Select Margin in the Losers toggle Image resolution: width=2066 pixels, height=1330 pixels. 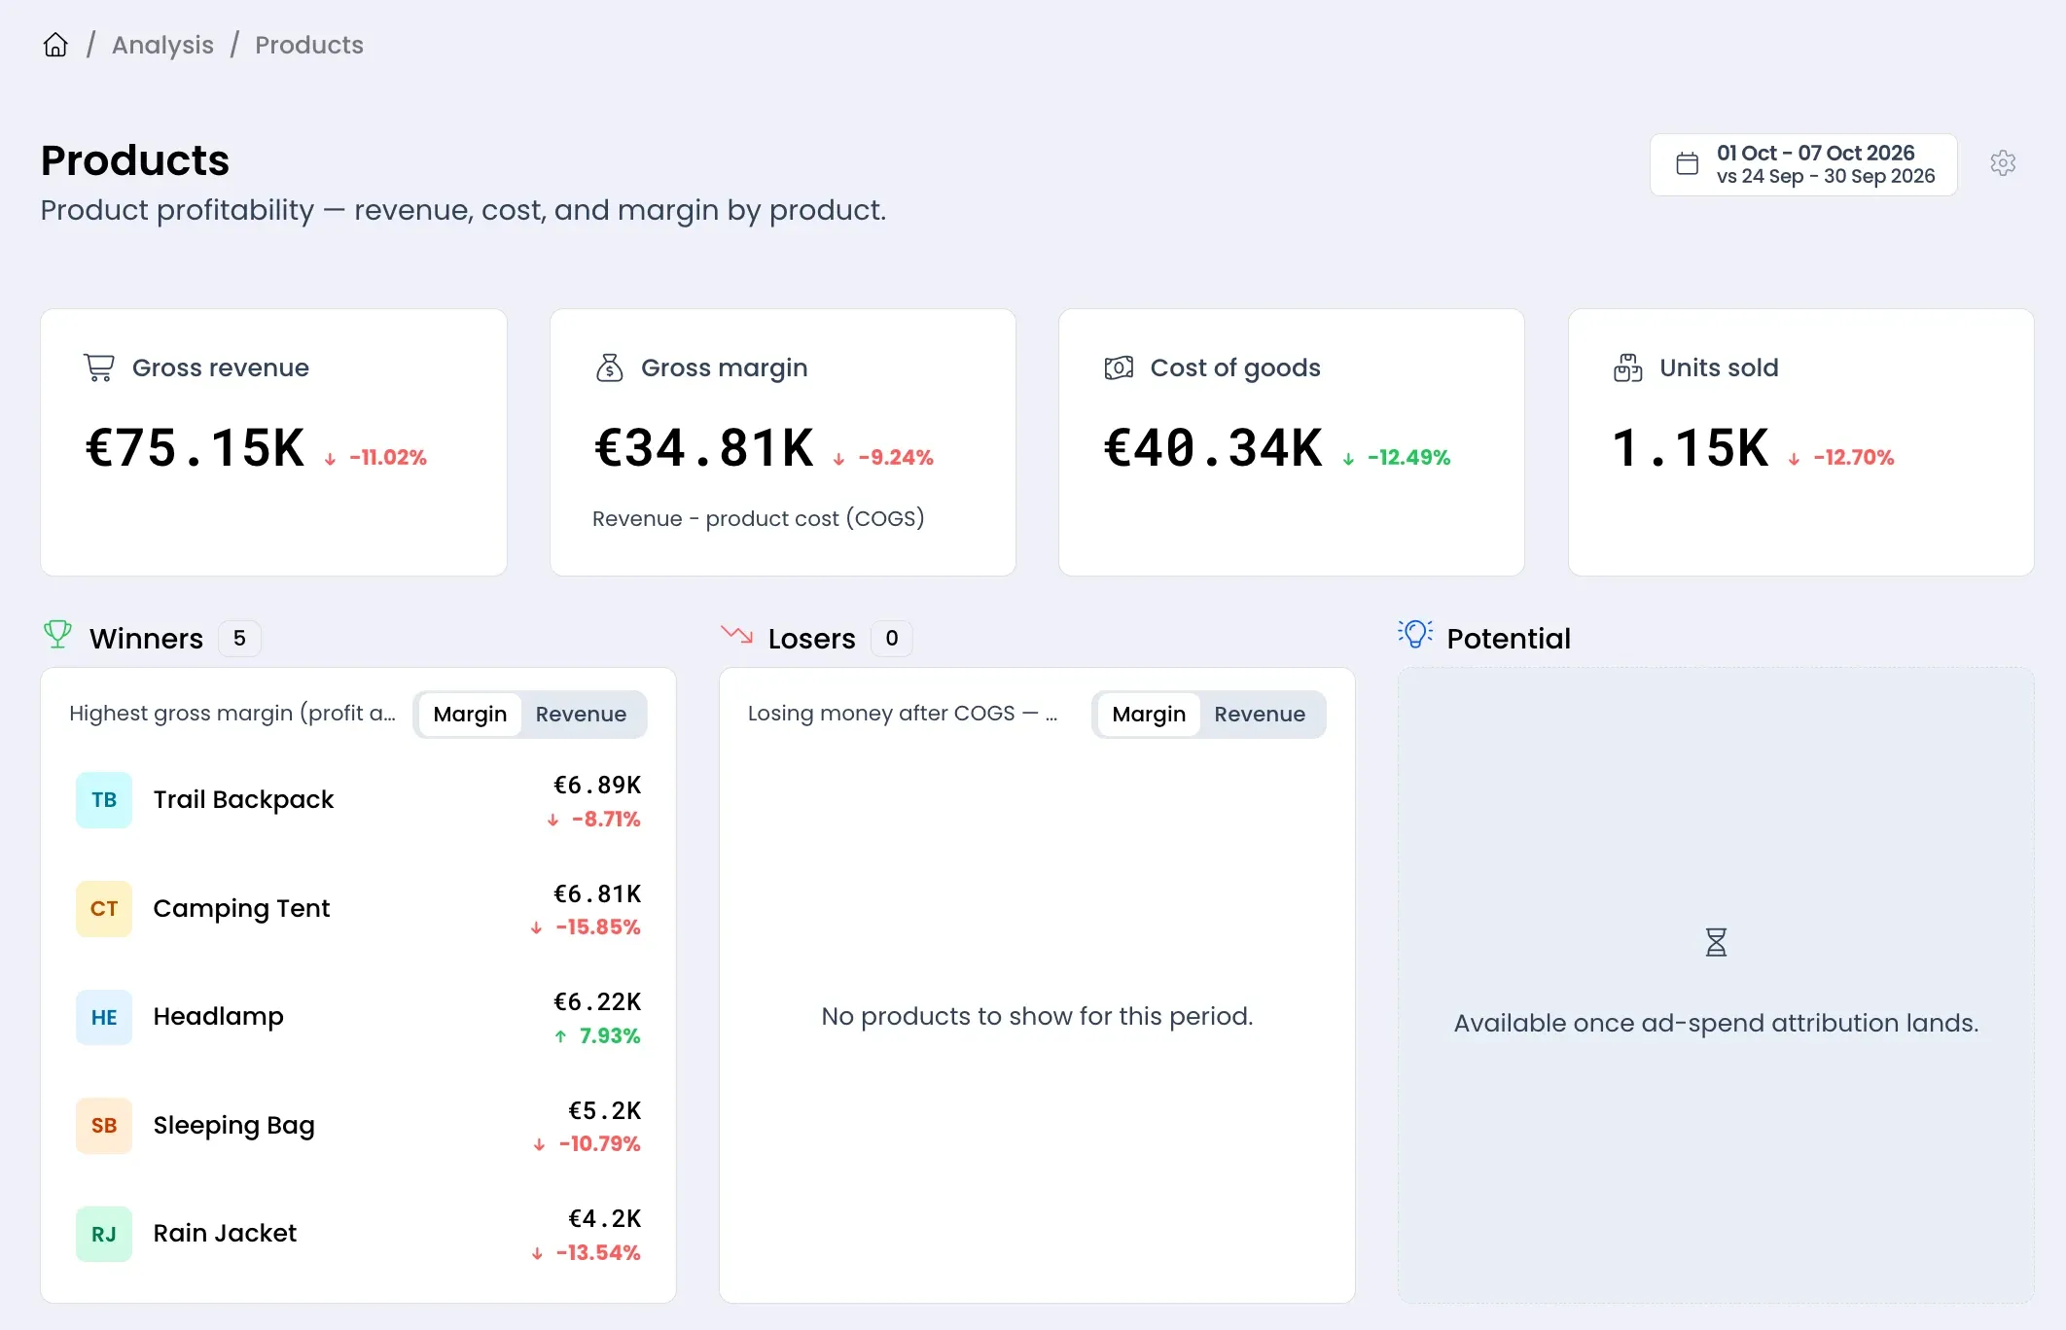[x=1149, y=715]
